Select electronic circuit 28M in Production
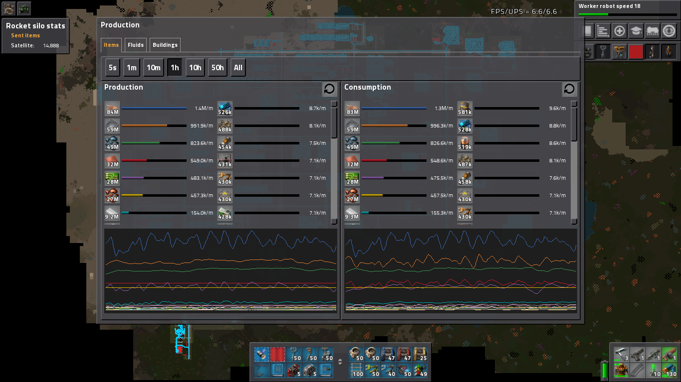 pos(112,178)
